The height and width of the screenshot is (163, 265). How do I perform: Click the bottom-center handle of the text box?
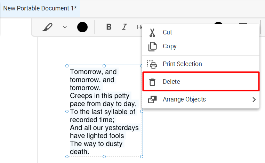click(x=104, y=157)
